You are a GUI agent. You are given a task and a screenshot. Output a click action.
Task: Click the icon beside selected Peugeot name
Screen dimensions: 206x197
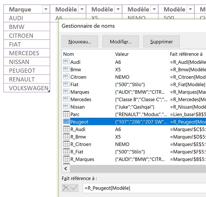point(66,121)
